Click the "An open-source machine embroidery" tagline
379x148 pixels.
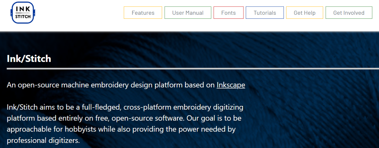126,85
